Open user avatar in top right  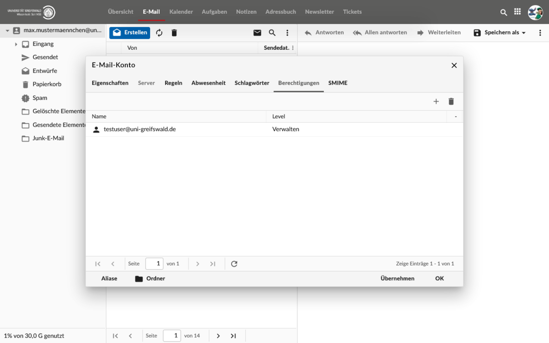pos(535,12)
